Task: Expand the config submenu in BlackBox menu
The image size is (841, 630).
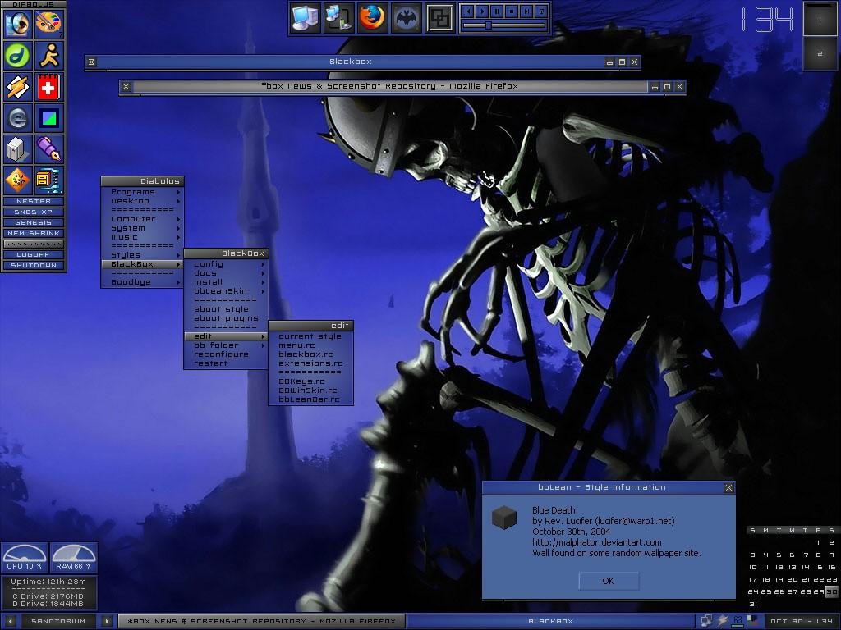Action: [x=226, y=264]
